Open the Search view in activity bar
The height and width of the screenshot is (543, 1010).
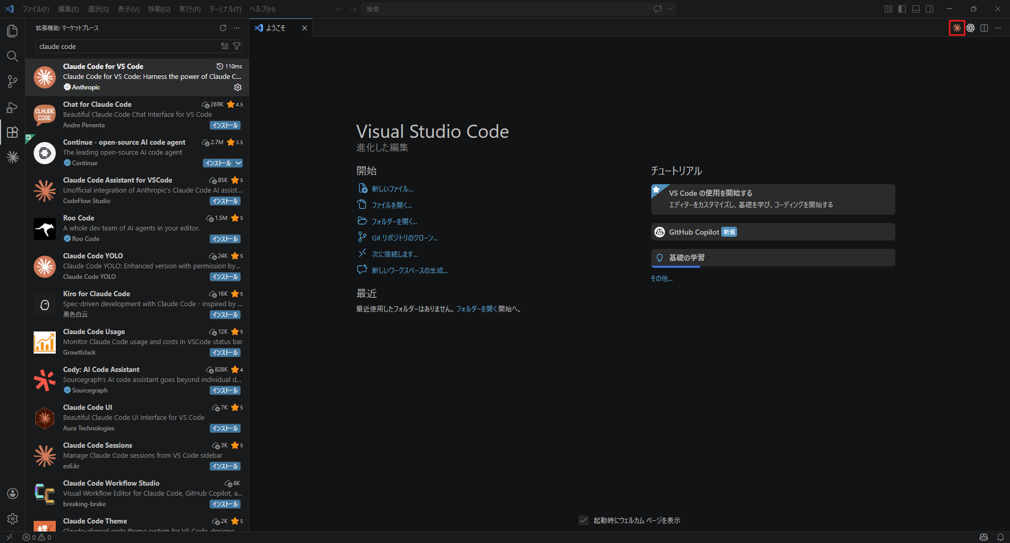click(13, 56)
